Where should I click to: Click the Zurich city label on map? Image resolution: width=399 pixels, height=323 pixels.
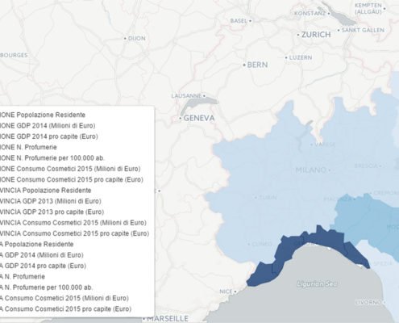(x=316, y=35)
